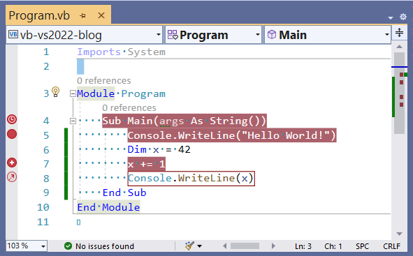The width and height of the screenshot is (413, 256).
Task: Open the code cleanup dropdown arrow
Action: [200, 246]
